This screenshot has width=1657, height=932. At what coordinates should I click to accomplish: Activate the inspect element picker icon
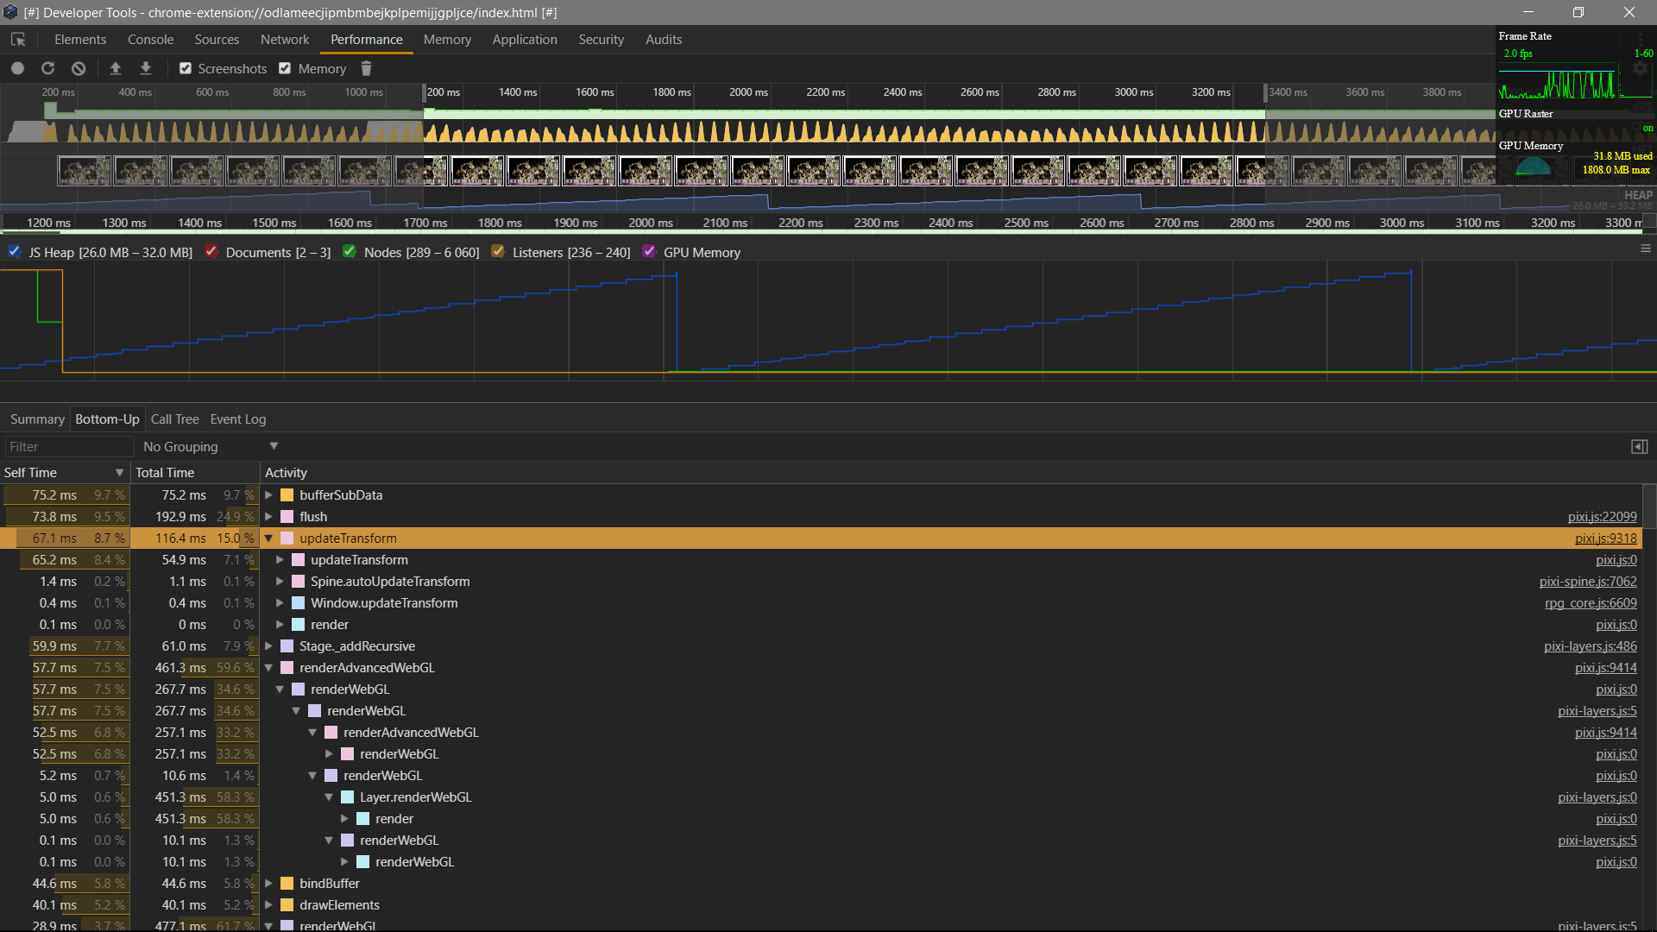(18, 40)
